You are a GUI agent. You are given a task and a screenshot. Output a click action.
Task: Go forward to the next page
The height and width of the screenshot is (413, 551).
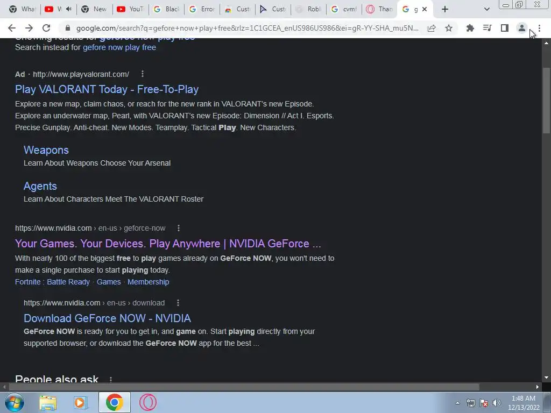pyautogui.click(x=29, y=28)
